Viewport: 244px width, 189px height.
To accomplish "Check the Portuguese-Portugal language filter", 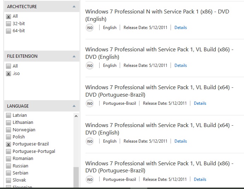I will [x=8, y=151].
